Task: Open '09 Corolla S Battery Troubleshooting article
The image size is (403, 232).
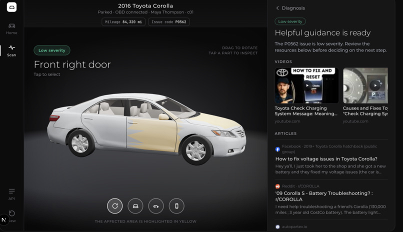Action: pos(324,196)
